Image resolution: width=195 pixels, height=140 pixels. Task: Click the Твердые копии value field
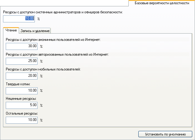coord(21,91)
